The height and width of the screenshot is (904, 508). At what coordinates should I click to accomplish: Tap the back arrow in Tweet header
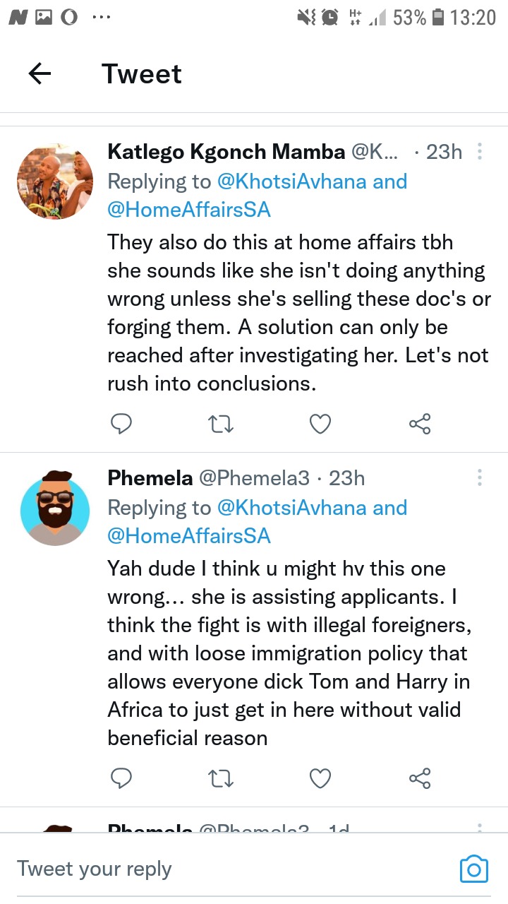click(40, 73)
